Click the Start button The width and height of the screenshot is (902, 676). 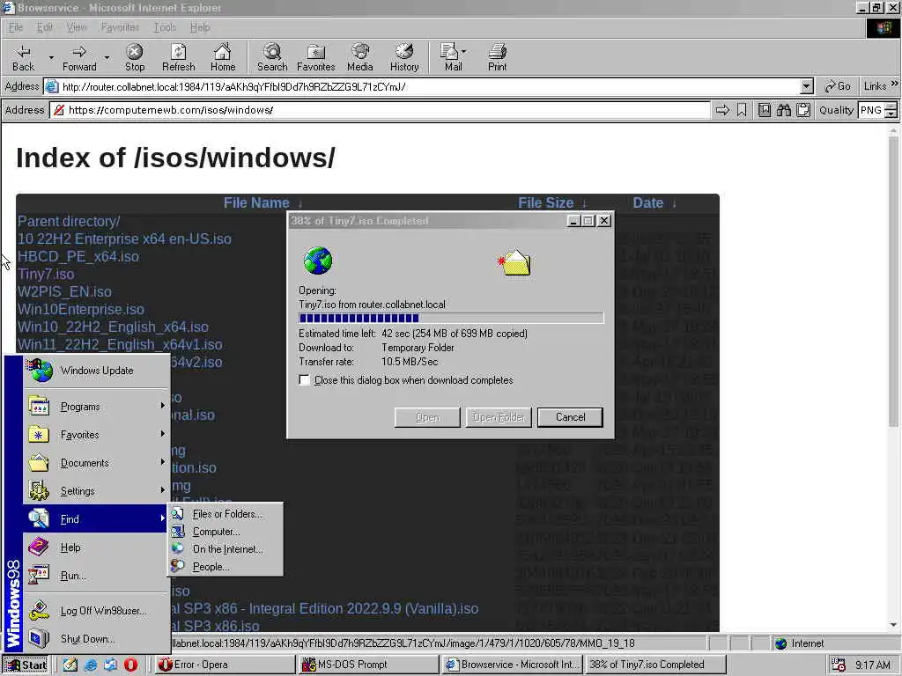coord(26,665)
